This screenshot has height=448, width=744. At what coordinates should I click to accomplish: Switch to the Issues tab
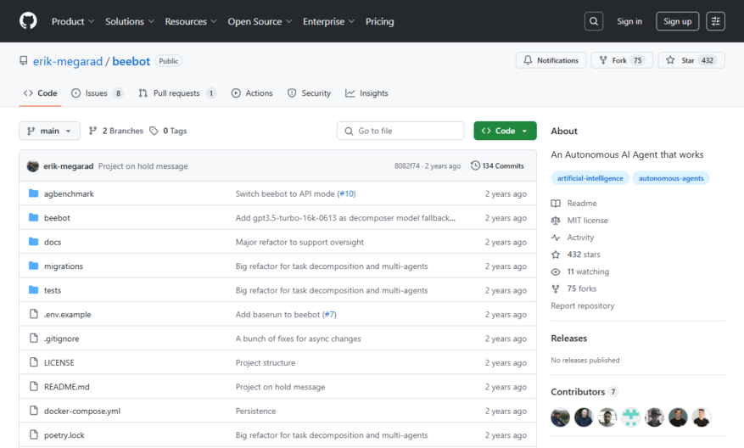98,93
